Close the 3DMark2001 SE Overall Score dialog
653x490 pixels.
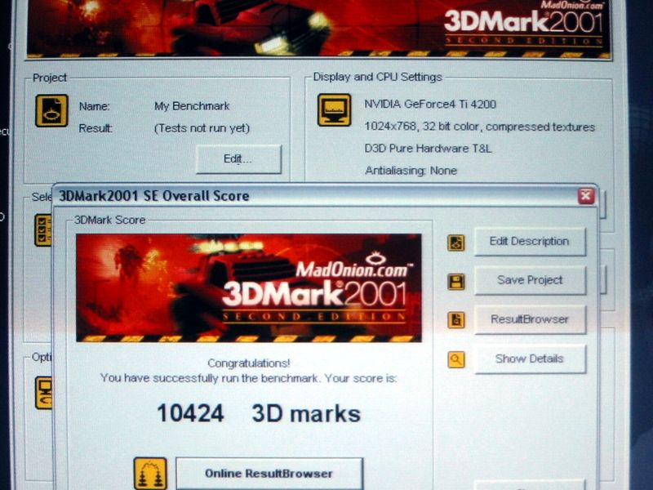pos(586,196)
